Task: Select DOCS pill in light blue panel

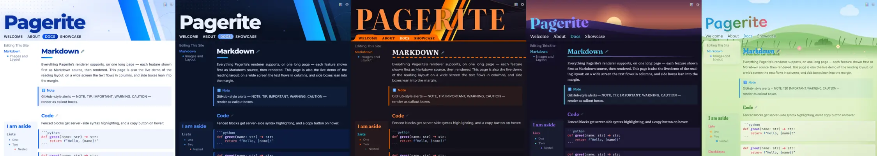Action: coord(50,37)
